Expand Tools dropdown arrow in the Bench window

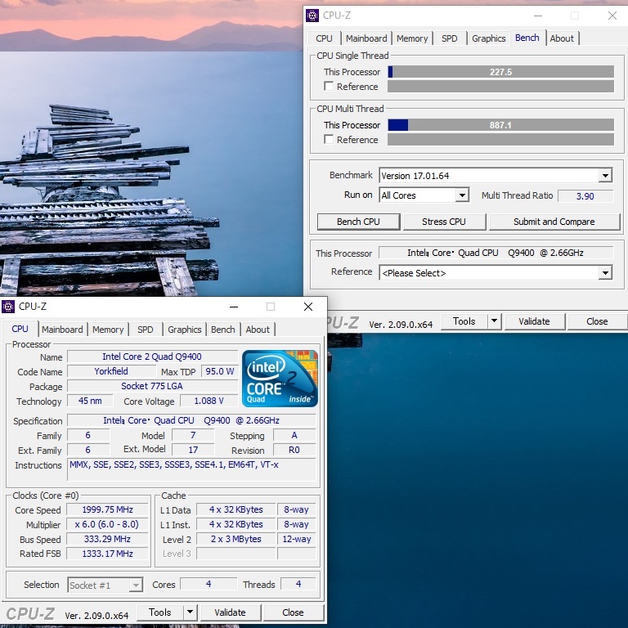point(494,321)
